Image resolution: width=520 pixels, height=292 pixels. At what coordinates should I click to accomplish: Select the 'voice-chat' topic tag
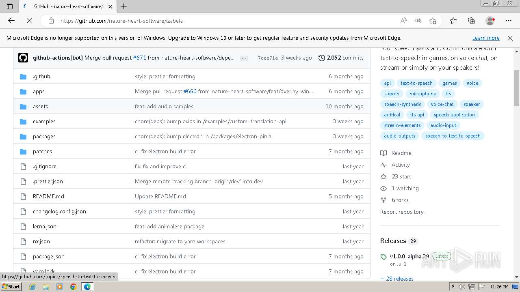[442, 104]
